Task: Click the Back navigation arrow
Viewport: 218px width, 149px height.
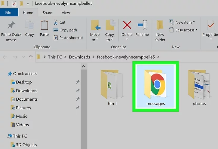Action: coord(5,57)
